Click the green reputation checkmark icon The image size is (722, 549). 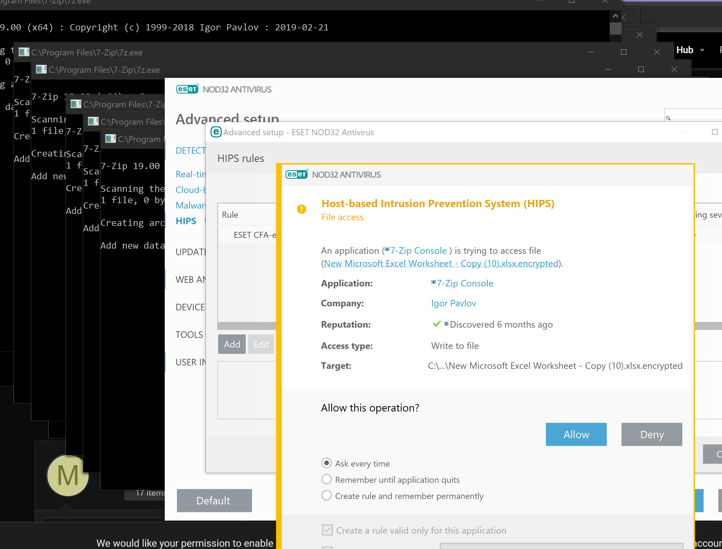coord(436,324)
